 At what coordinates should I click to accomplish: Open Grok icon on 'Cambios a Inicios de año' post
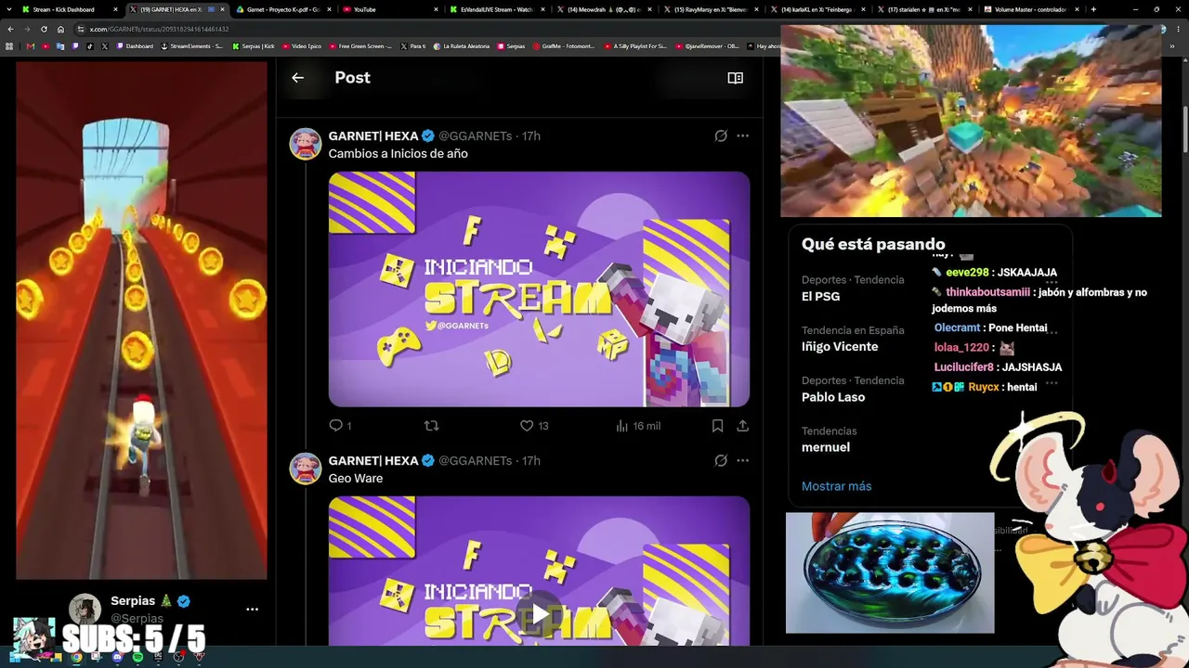pyautogui.click(x=720, y=136)
